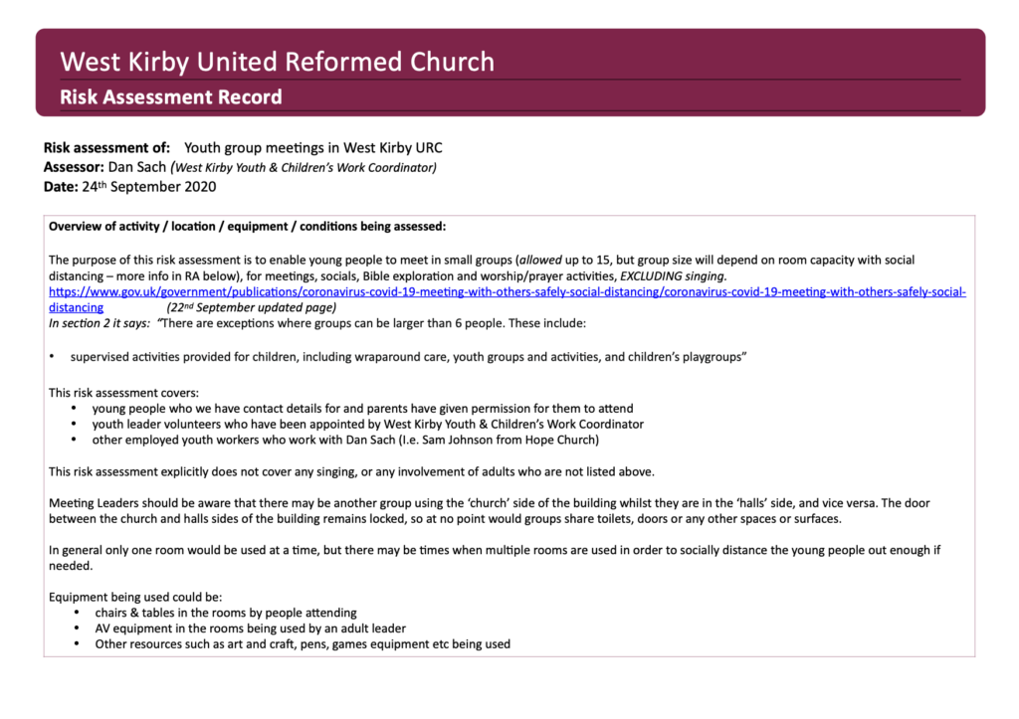Click the 'AV equipment in the rooms' bullet
Viewport: 1019px width, 719px height.
click(250, 629)
